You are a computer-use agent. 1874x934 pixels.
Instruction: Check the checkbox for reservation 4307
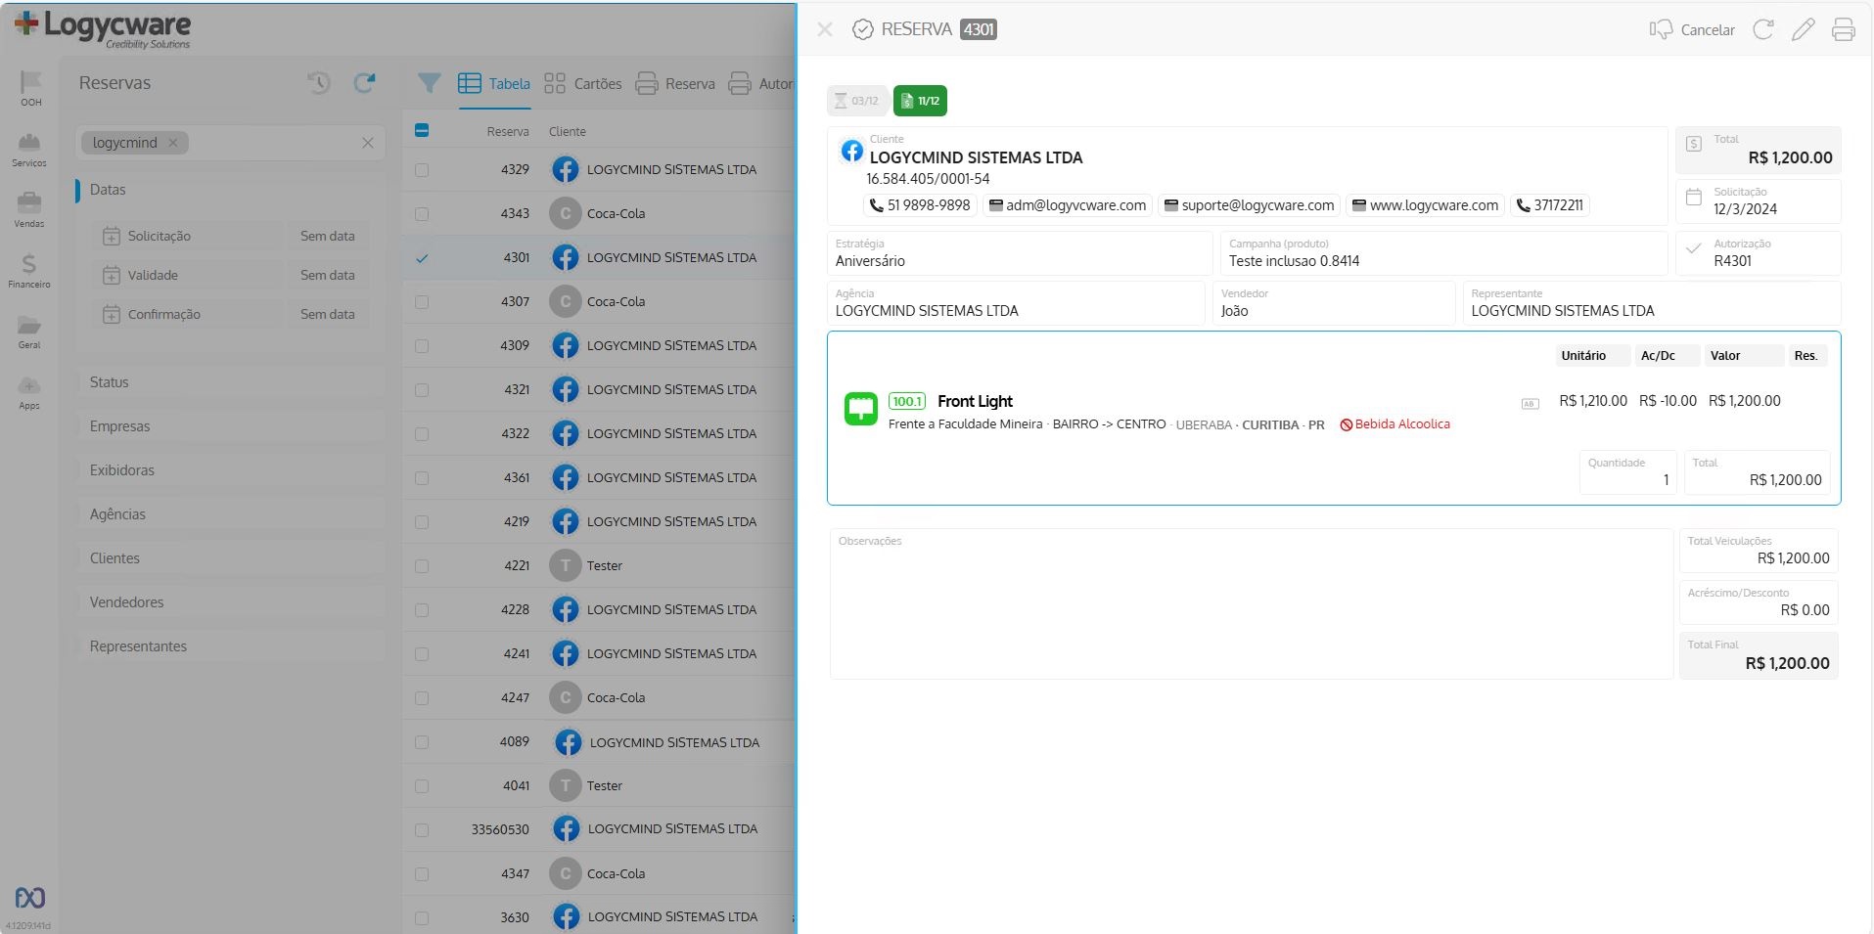[x=422, y=302]
